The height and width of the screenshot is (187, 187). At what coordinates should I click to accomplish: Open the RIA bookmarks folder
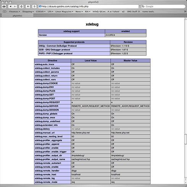tap(88, 11)
